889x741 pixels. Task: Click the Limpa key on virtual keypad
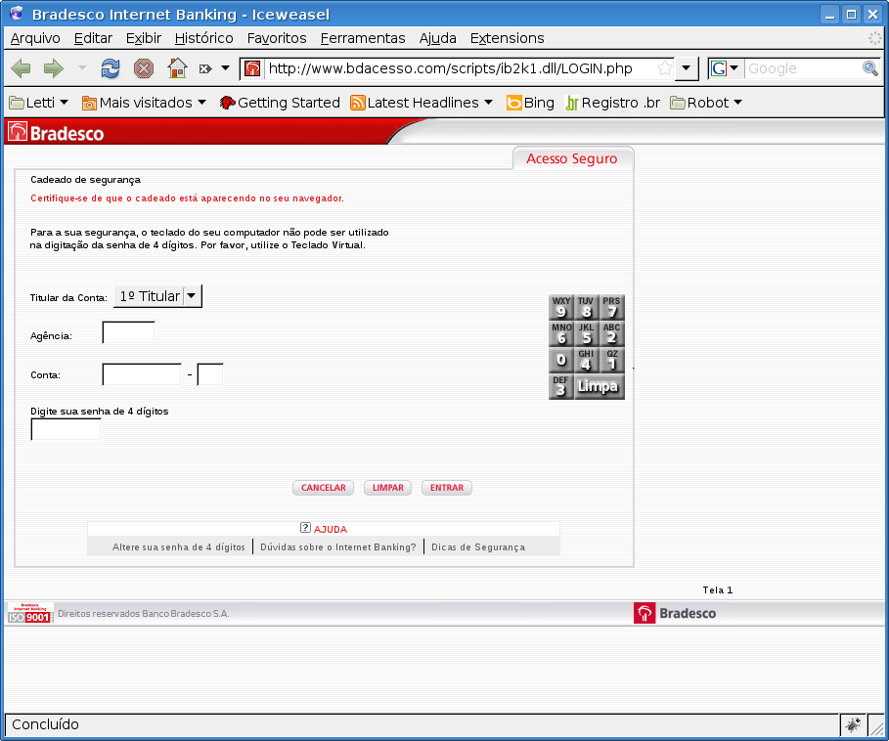click(x=599, y=387)
